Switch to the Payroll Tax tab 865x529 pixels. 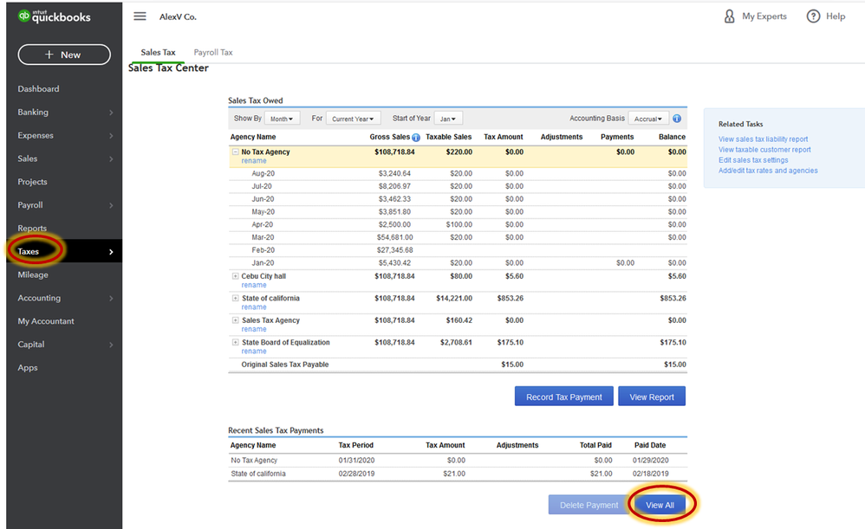click(x=213, y=52)
